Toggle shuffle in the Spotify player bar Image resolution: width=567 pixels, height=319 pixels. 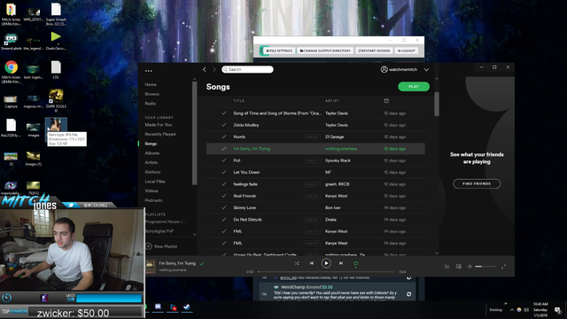click(297, 263)
